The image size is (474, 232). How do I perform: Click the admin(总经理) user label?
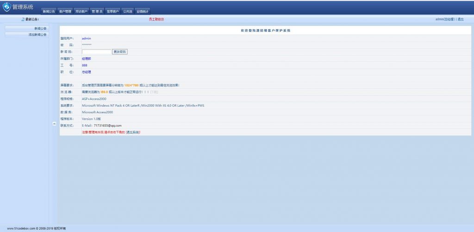coord(445,19)
